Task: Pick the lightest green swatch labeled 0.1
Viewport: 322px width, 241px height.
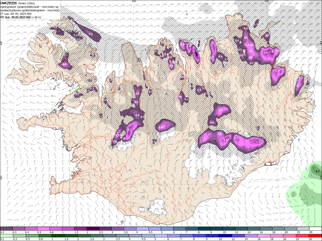Action: 7,236
